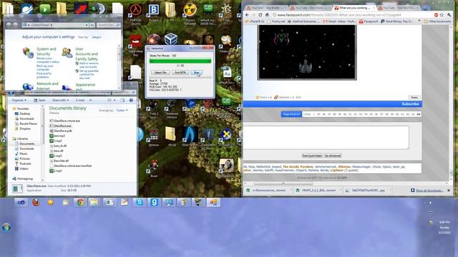The width and height of the screenshot is (458, 257).
Task: Click the space game image in post
Action: click(307, 52)
